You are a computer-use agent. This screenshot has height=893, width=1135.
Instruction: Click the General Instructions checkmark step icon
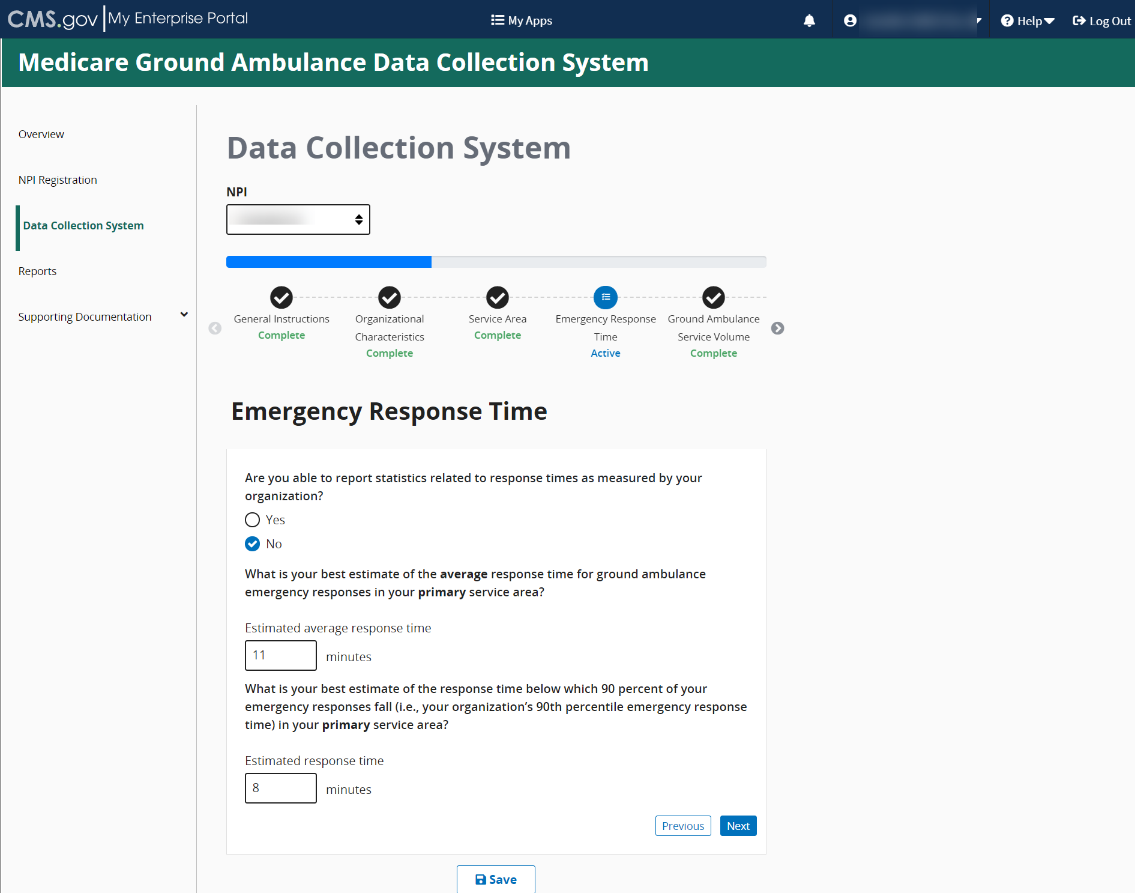[x=281, y=297]
